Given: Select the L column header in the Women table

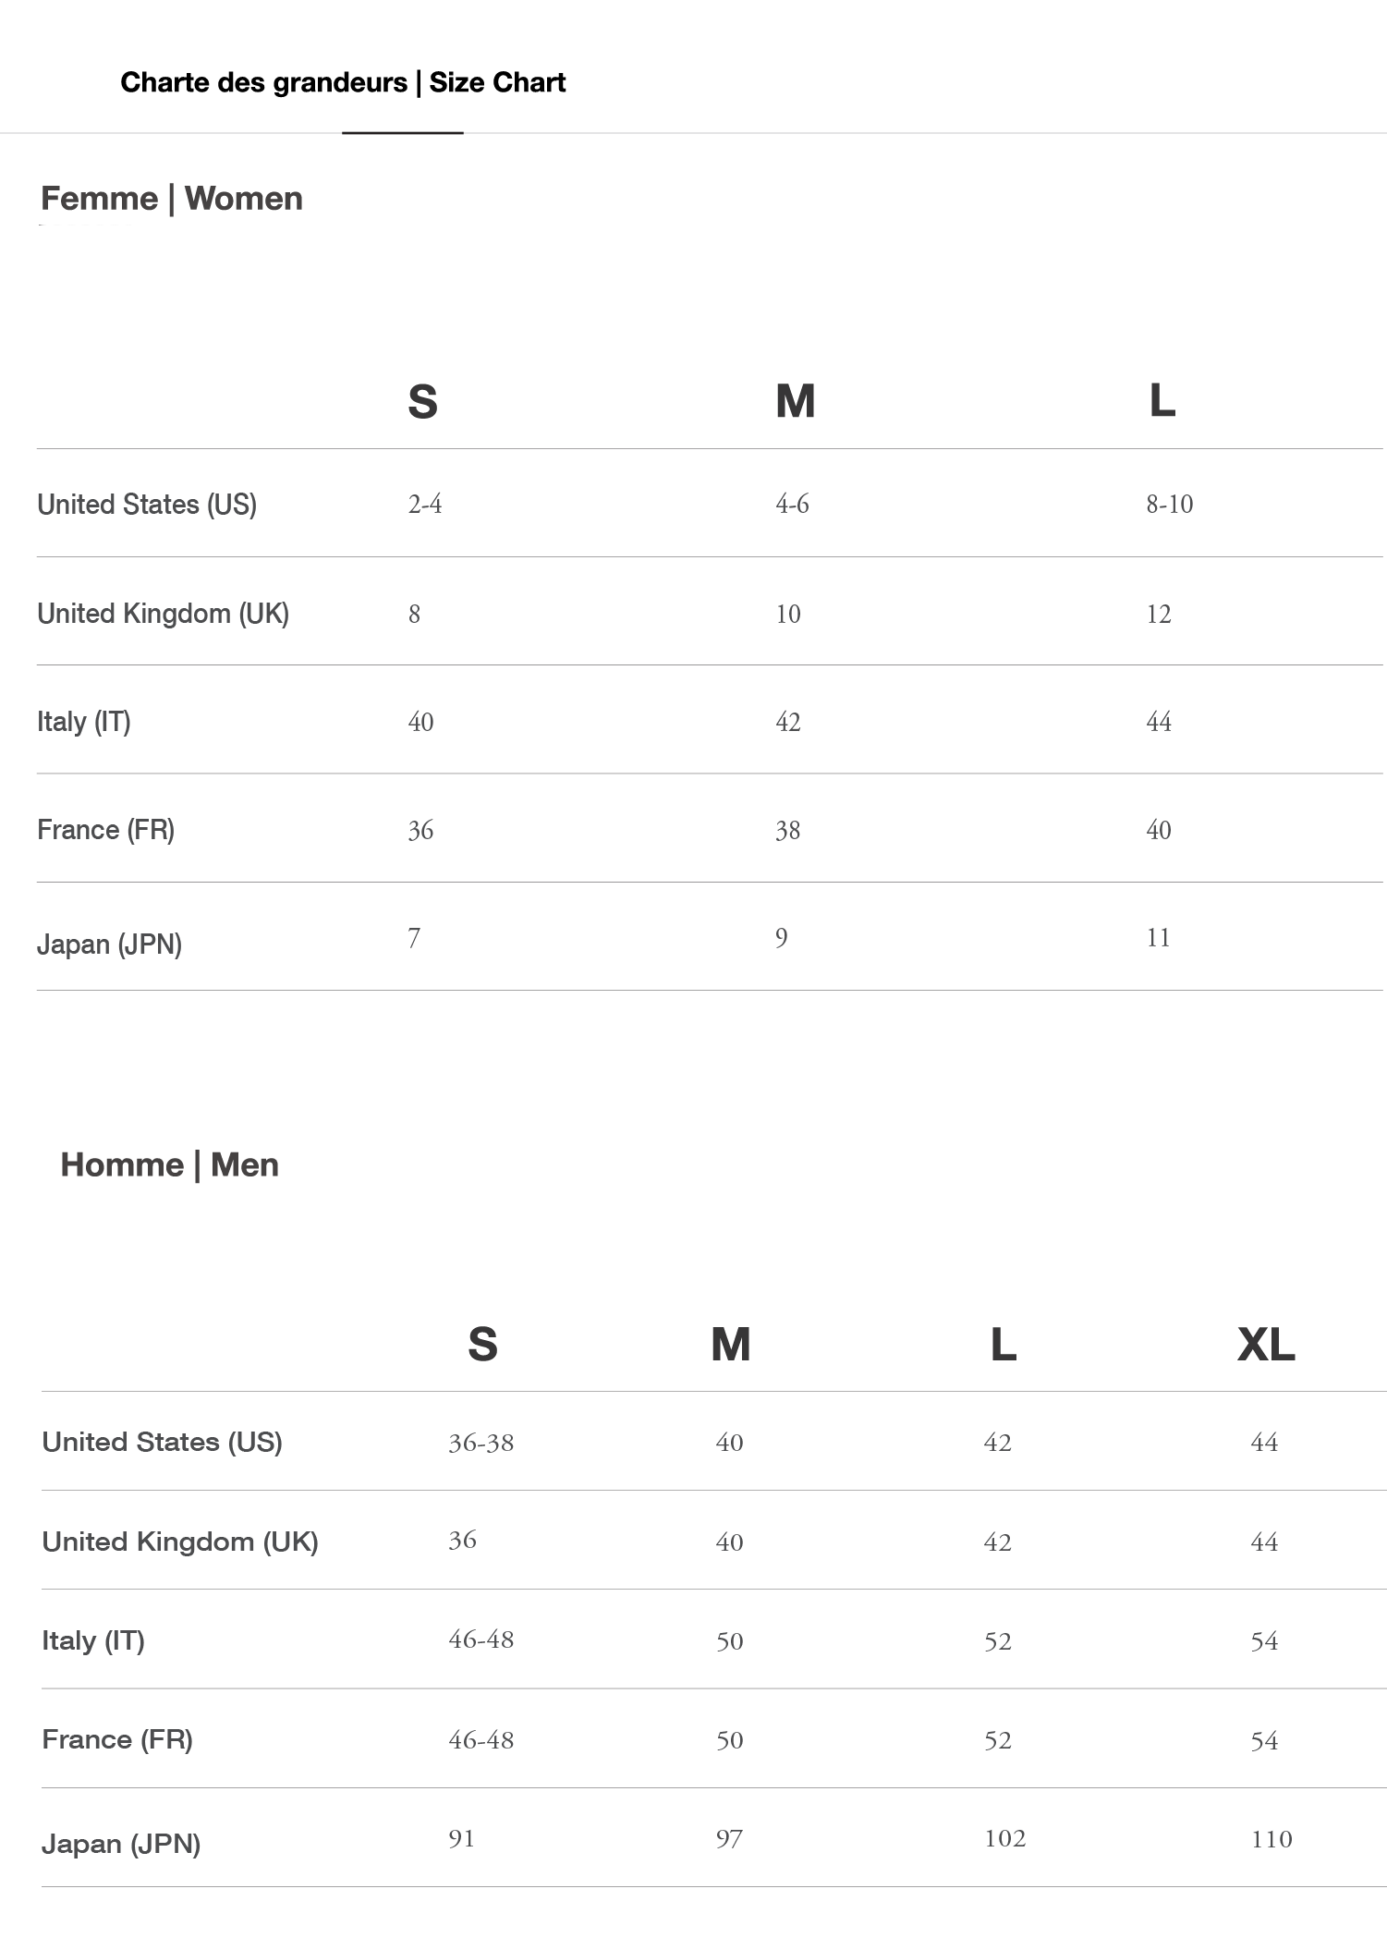Looking at the screenshot, I should pos(1162,401).
